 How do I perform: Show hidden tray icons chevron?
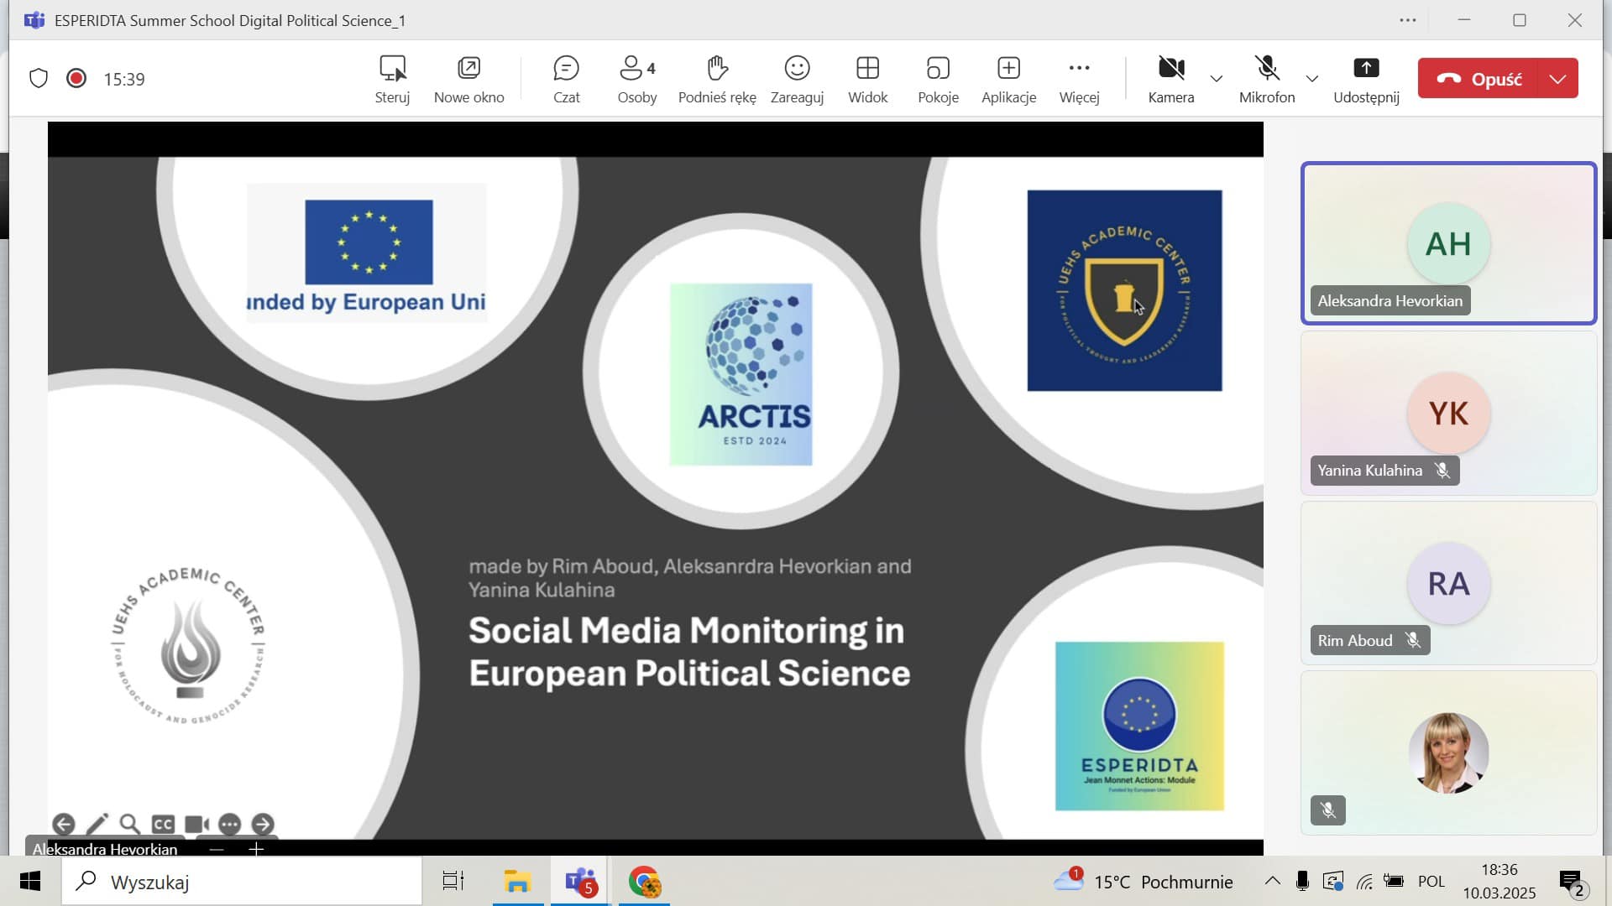click(1273, 881)
